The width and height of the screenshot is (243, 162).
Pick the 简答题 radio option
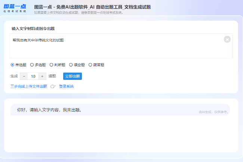tap(90, 65)
